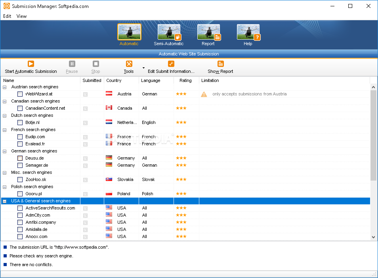Image resolution: width=378 pixels, height=278 pixels.
Task: Click the list scrollbar down arrow
Action: pos(373,237)
